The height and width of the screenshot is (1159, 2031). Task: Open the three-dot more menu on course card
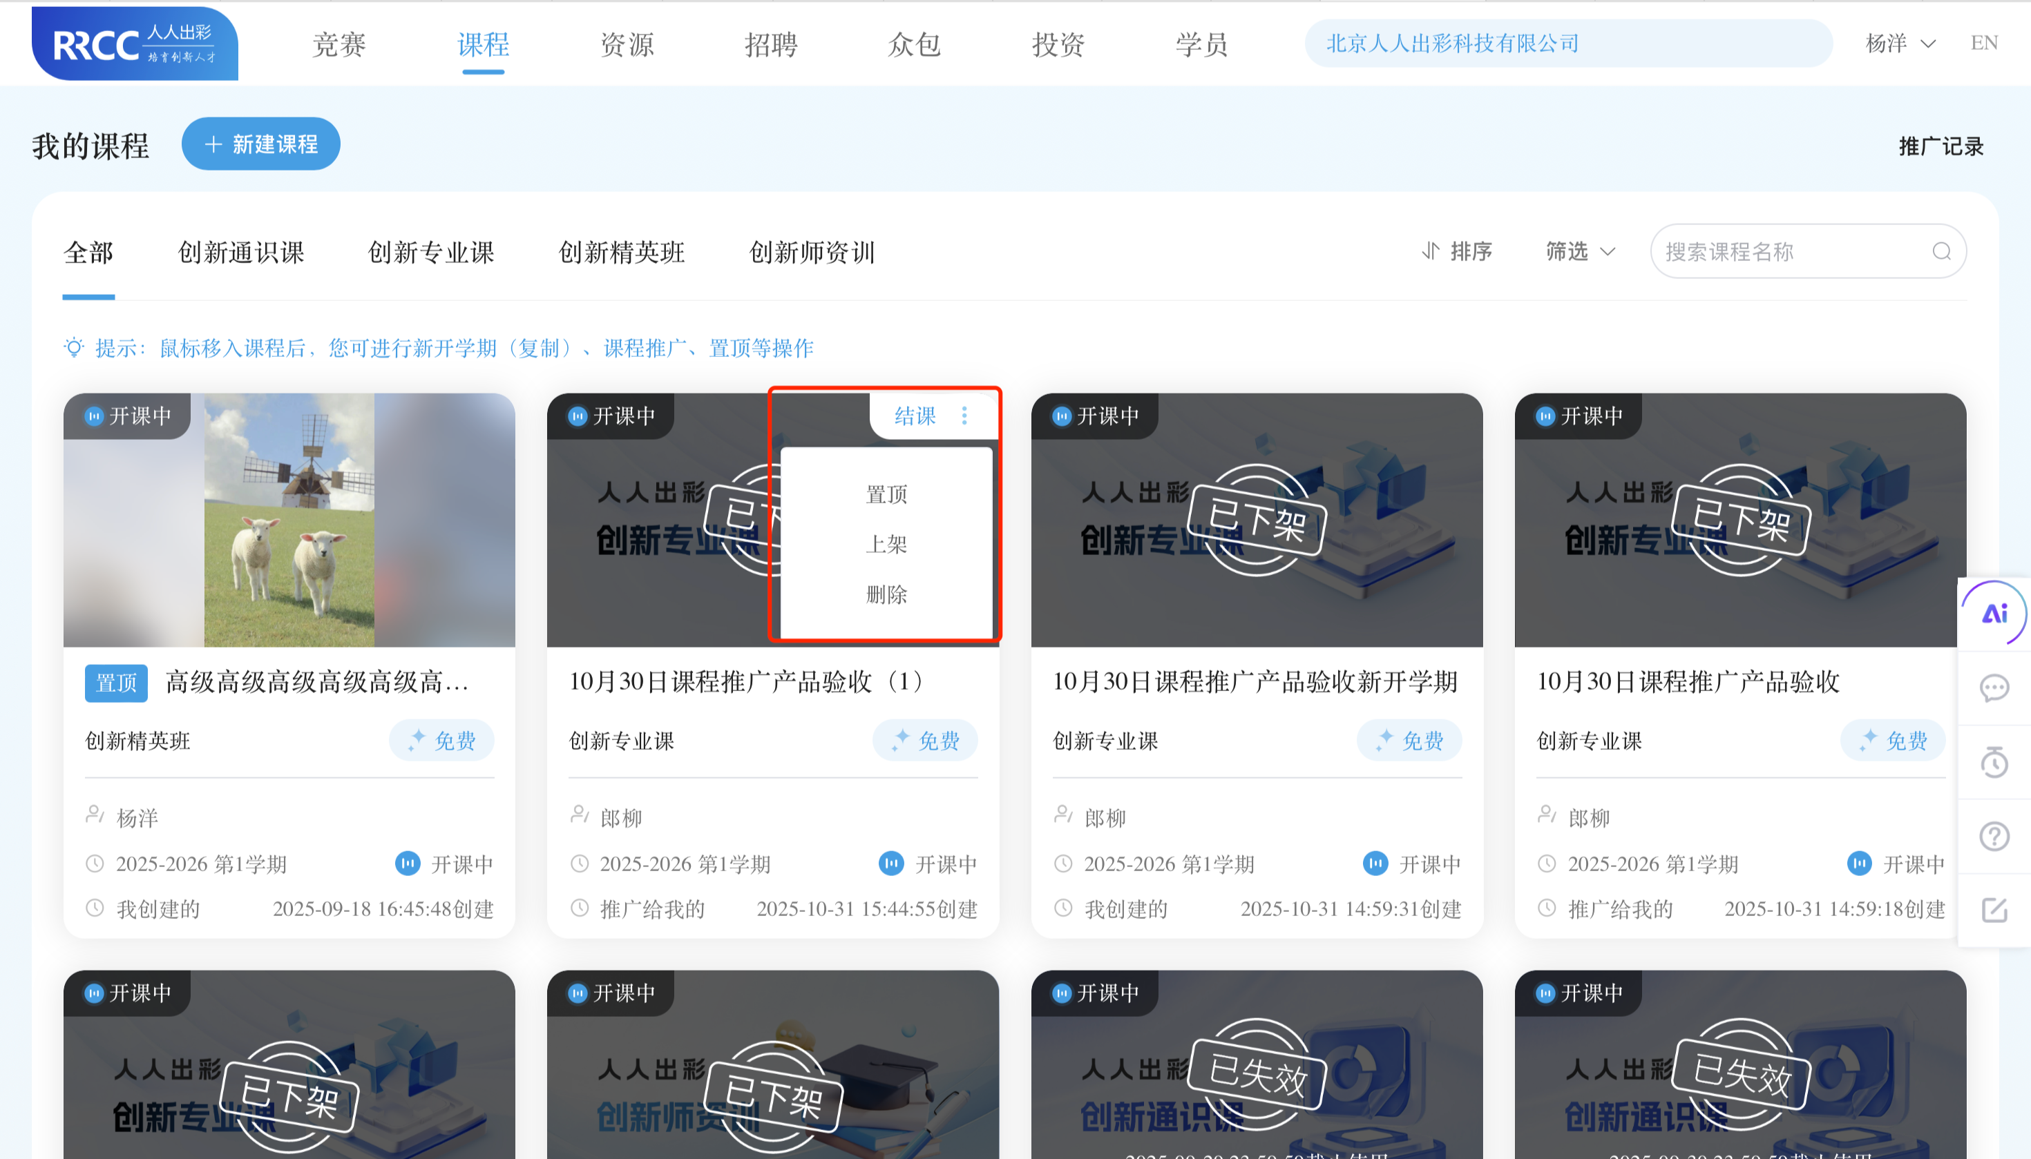(x=965, y=415)
